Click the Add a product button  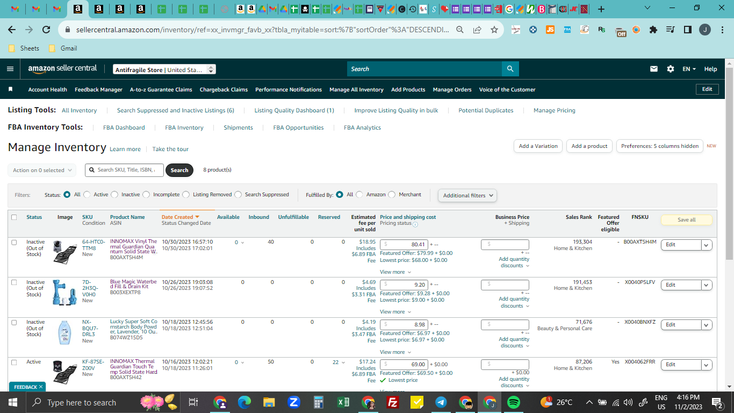click(589, 146)
